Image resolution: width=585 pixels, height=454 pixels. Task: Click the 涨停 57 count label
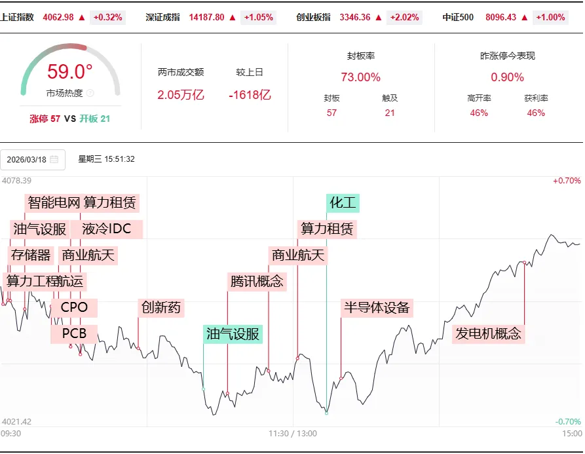click(45, 119)
